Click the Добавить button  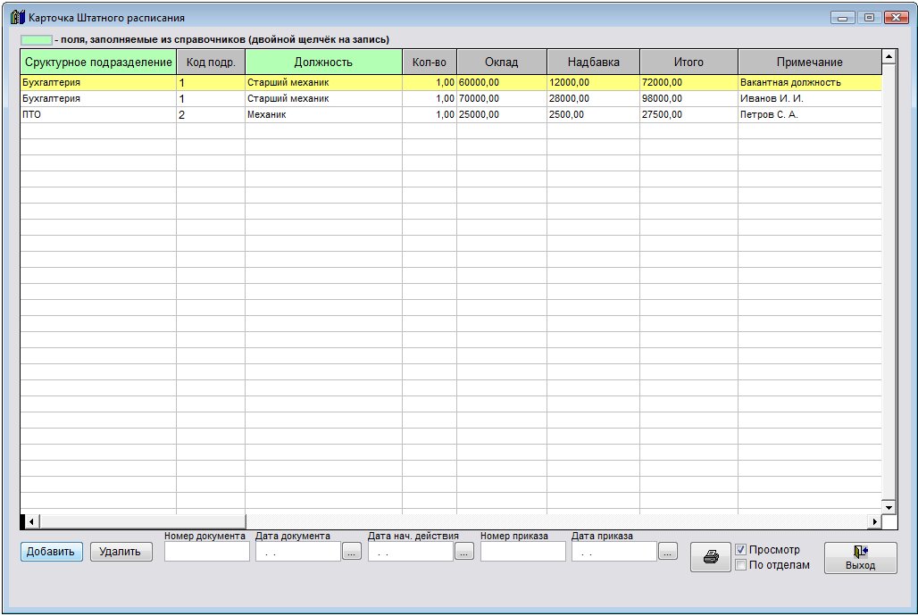(52, 552)
